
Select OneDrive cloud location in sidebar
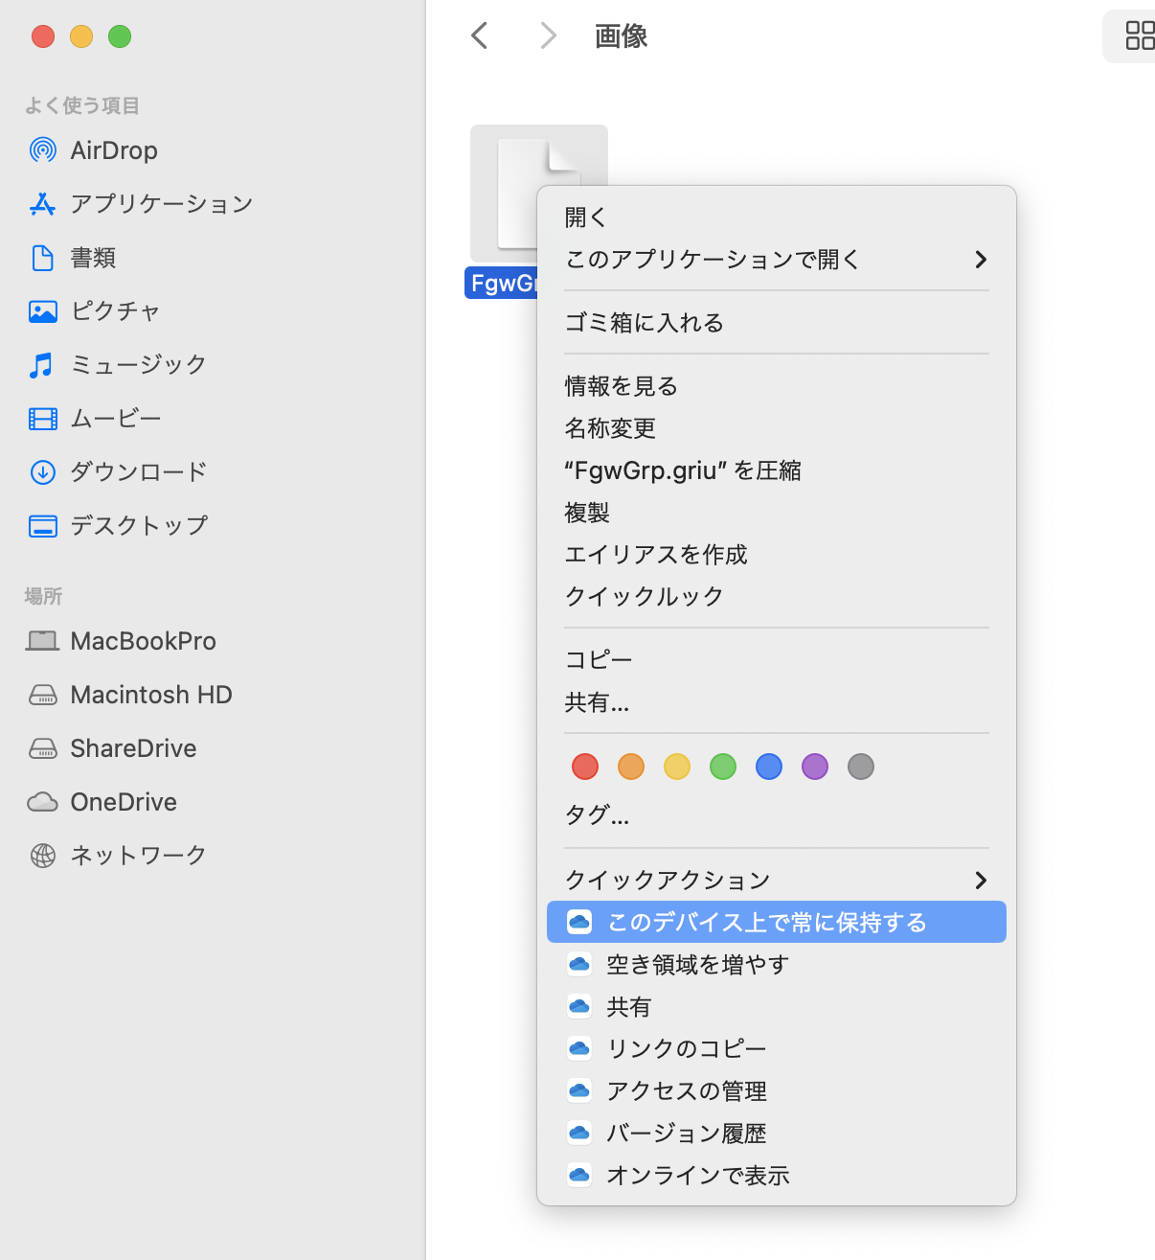[123, 802]
